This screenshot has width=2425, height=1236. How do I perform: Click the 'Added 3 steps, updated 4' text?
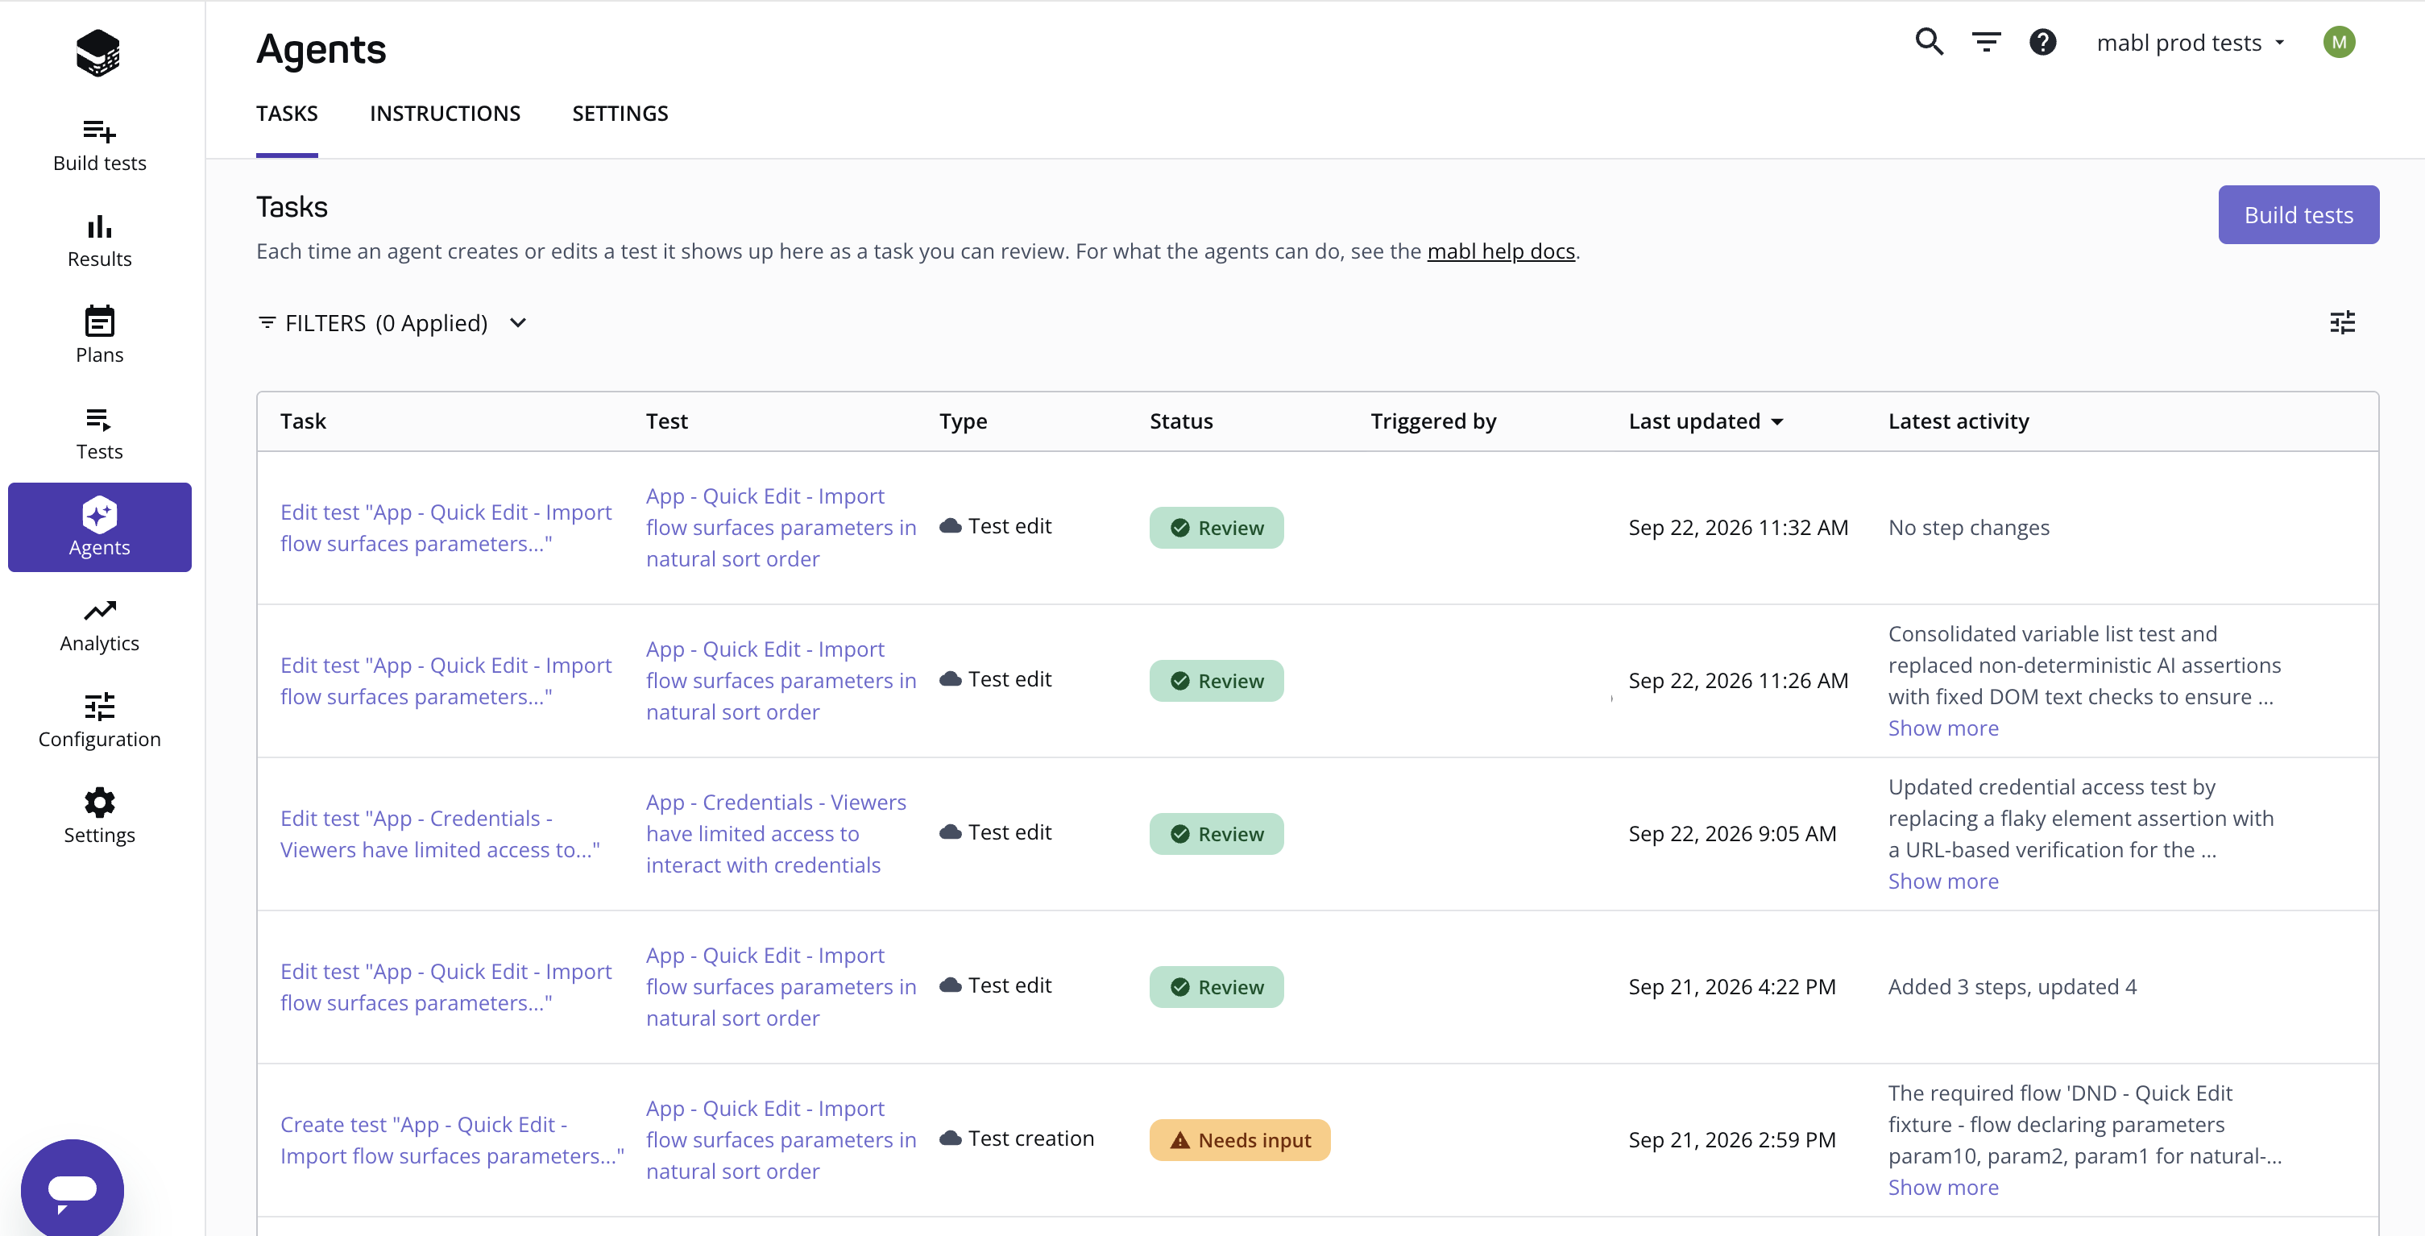(x=2012, y=986)
